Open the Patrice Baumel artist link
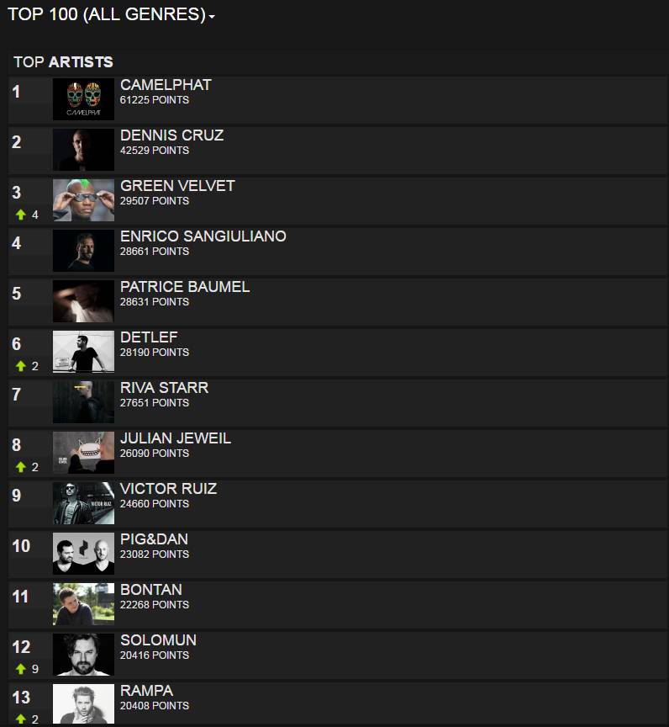This screenshot has height=727, width=669. tap(185, 287)
